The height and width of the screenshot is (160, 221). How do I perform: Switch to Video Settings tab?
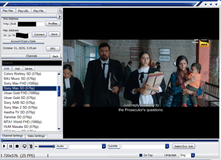tap(36, 136)
